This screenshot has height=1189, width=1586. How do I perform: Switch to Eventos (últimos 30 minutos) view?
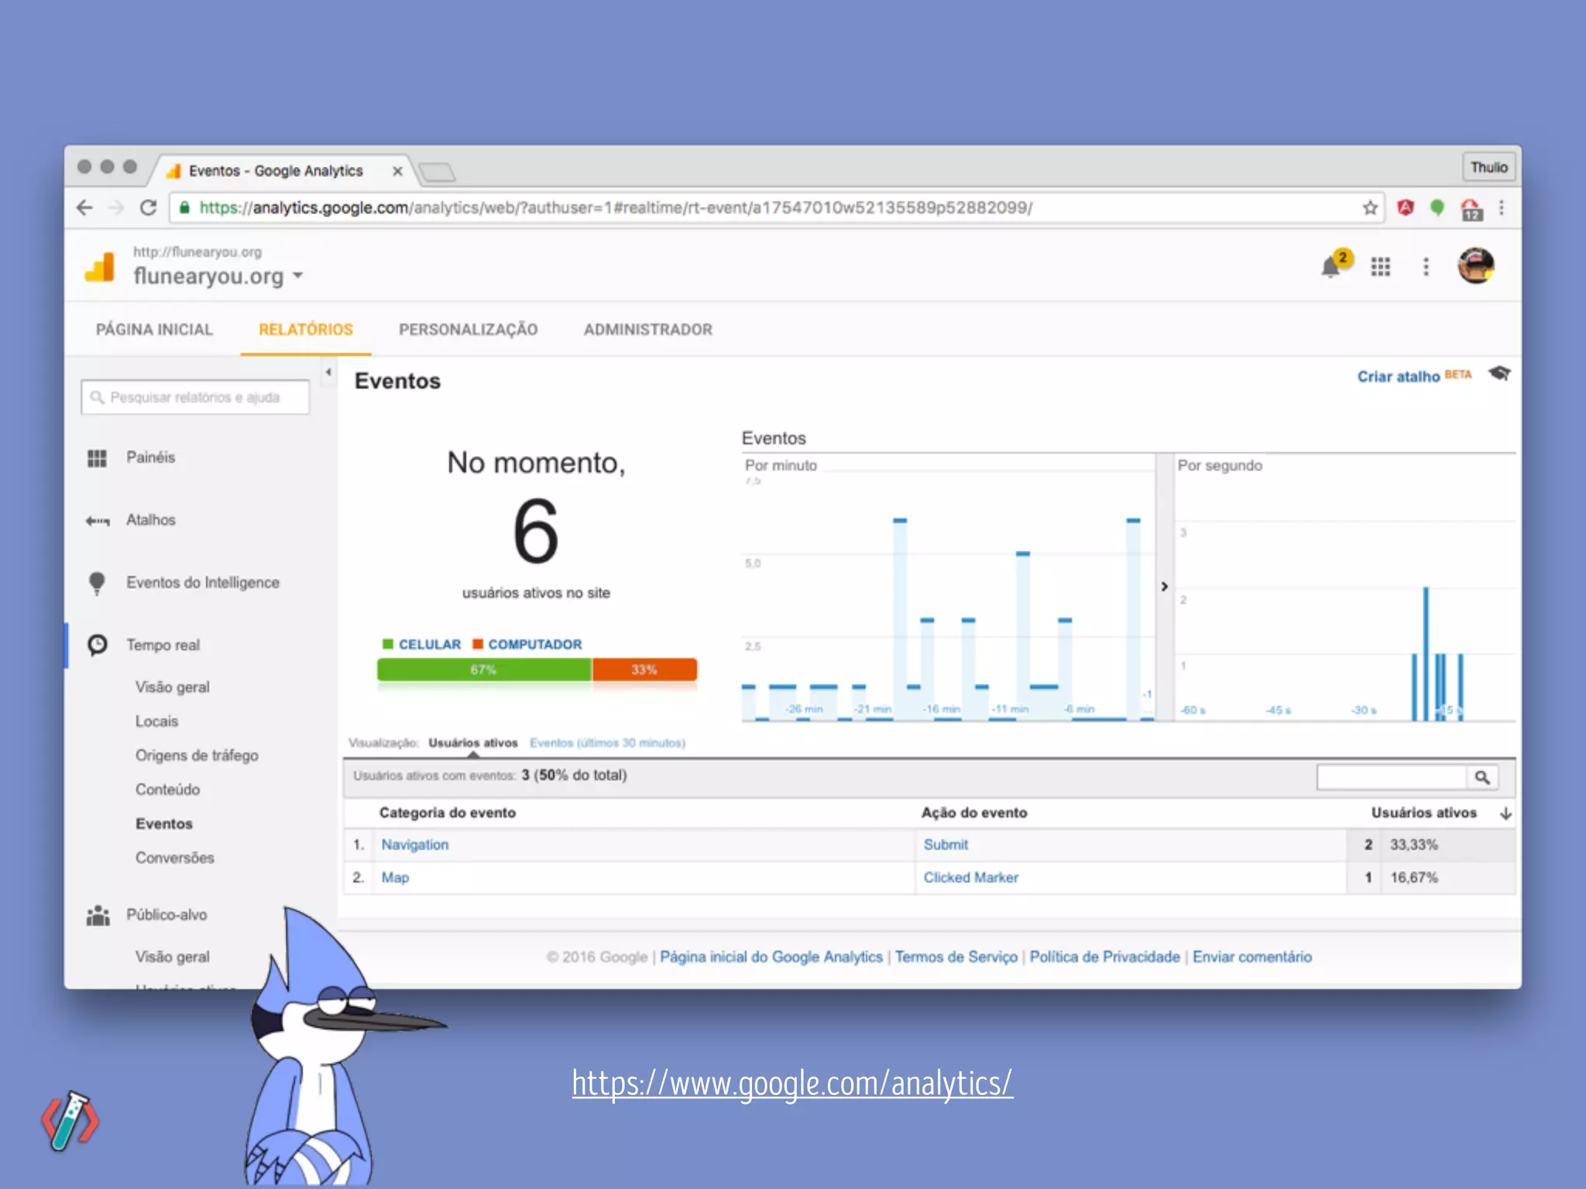pyautogui.click(x=608, y=743)
